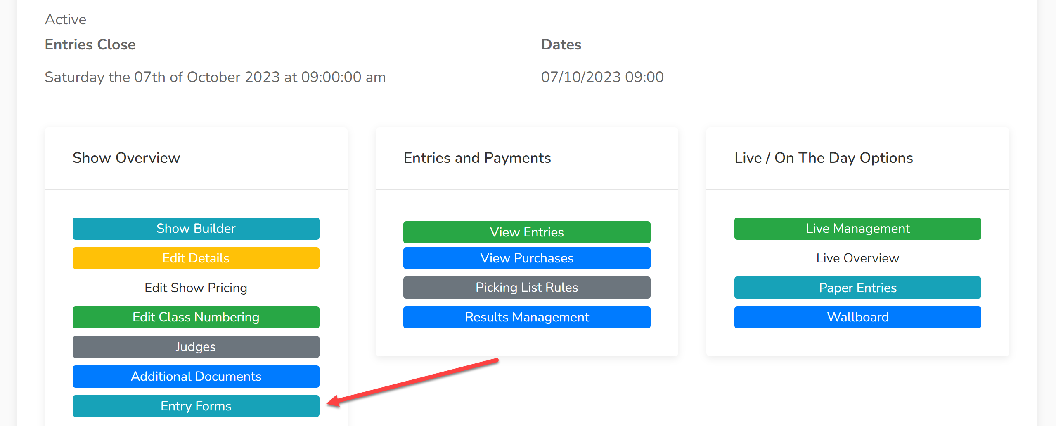Viewport: 1056px width, 426px height.
Task: Open Live Management
Action: coord(857,229)
